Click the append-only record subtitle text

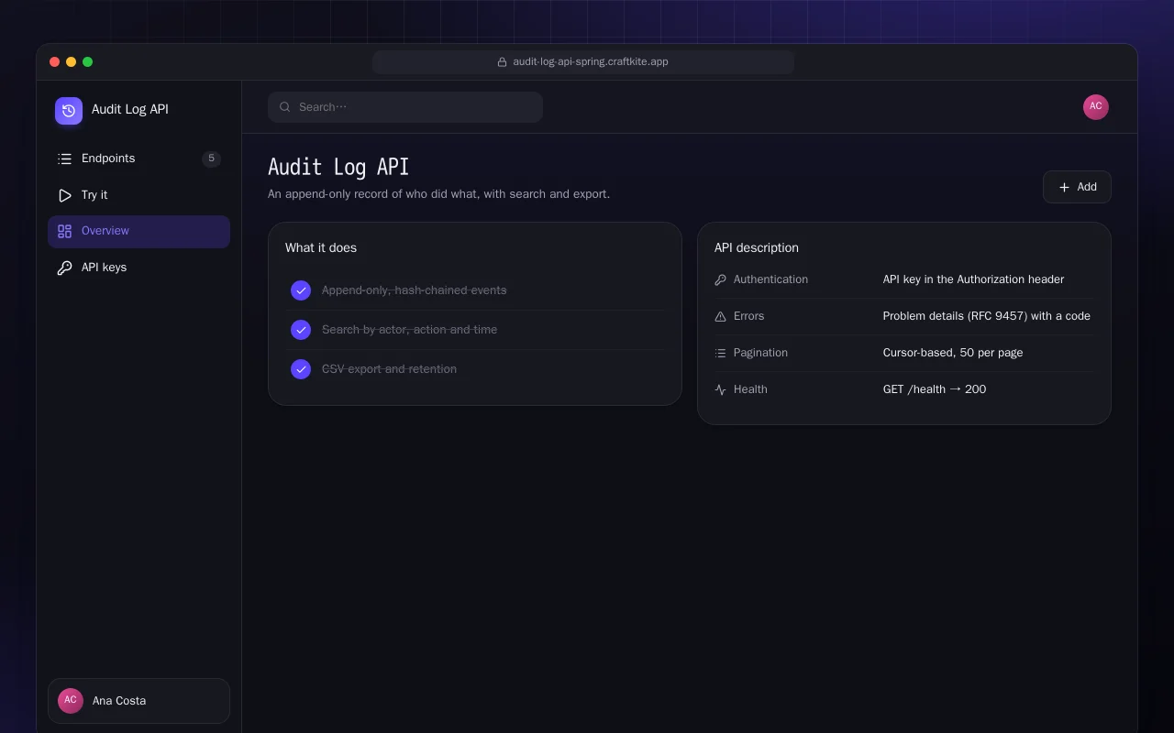click(x=438, y=194)
